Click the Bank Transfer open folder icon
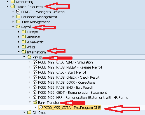This screenshot has width=145, height=115. [35, 102]
